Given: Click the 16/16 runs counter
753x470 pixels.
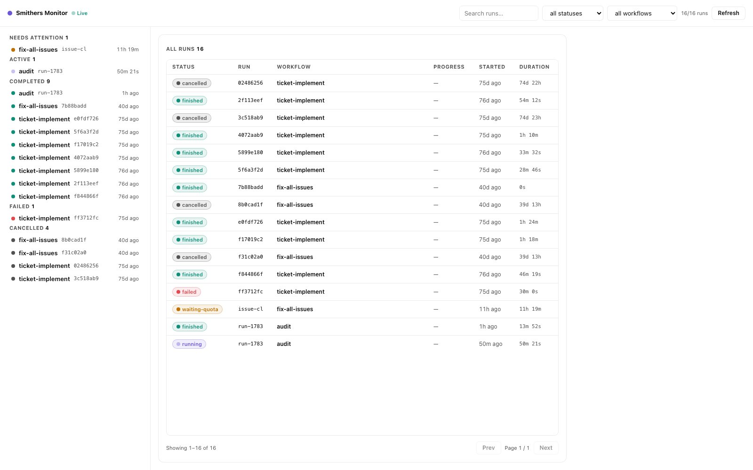Looking at the screenshot, I should coord(694,13).
